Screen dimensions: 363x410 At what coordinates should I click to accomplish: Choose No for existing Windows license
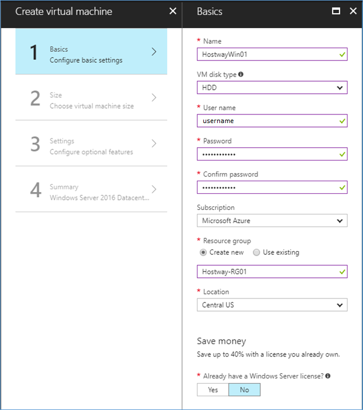click(245, 390)
